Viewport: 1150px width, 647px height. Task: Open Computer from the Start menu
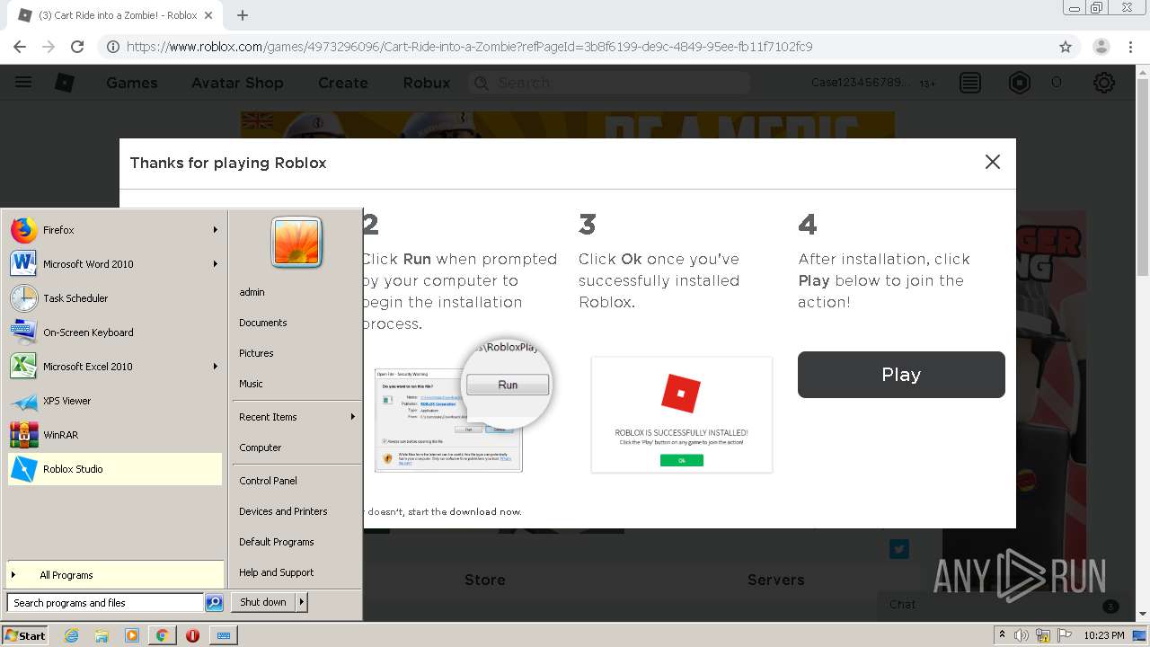point(296,448)
